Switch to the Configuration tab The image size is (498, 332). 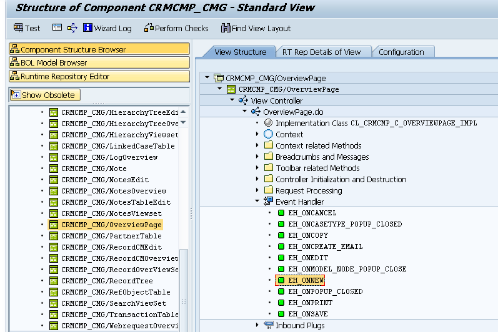[x=401, y=52]
